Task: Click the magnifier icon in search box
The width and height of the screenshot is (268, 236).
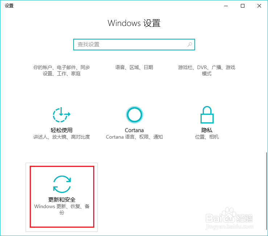Action: tap(190, 45)
